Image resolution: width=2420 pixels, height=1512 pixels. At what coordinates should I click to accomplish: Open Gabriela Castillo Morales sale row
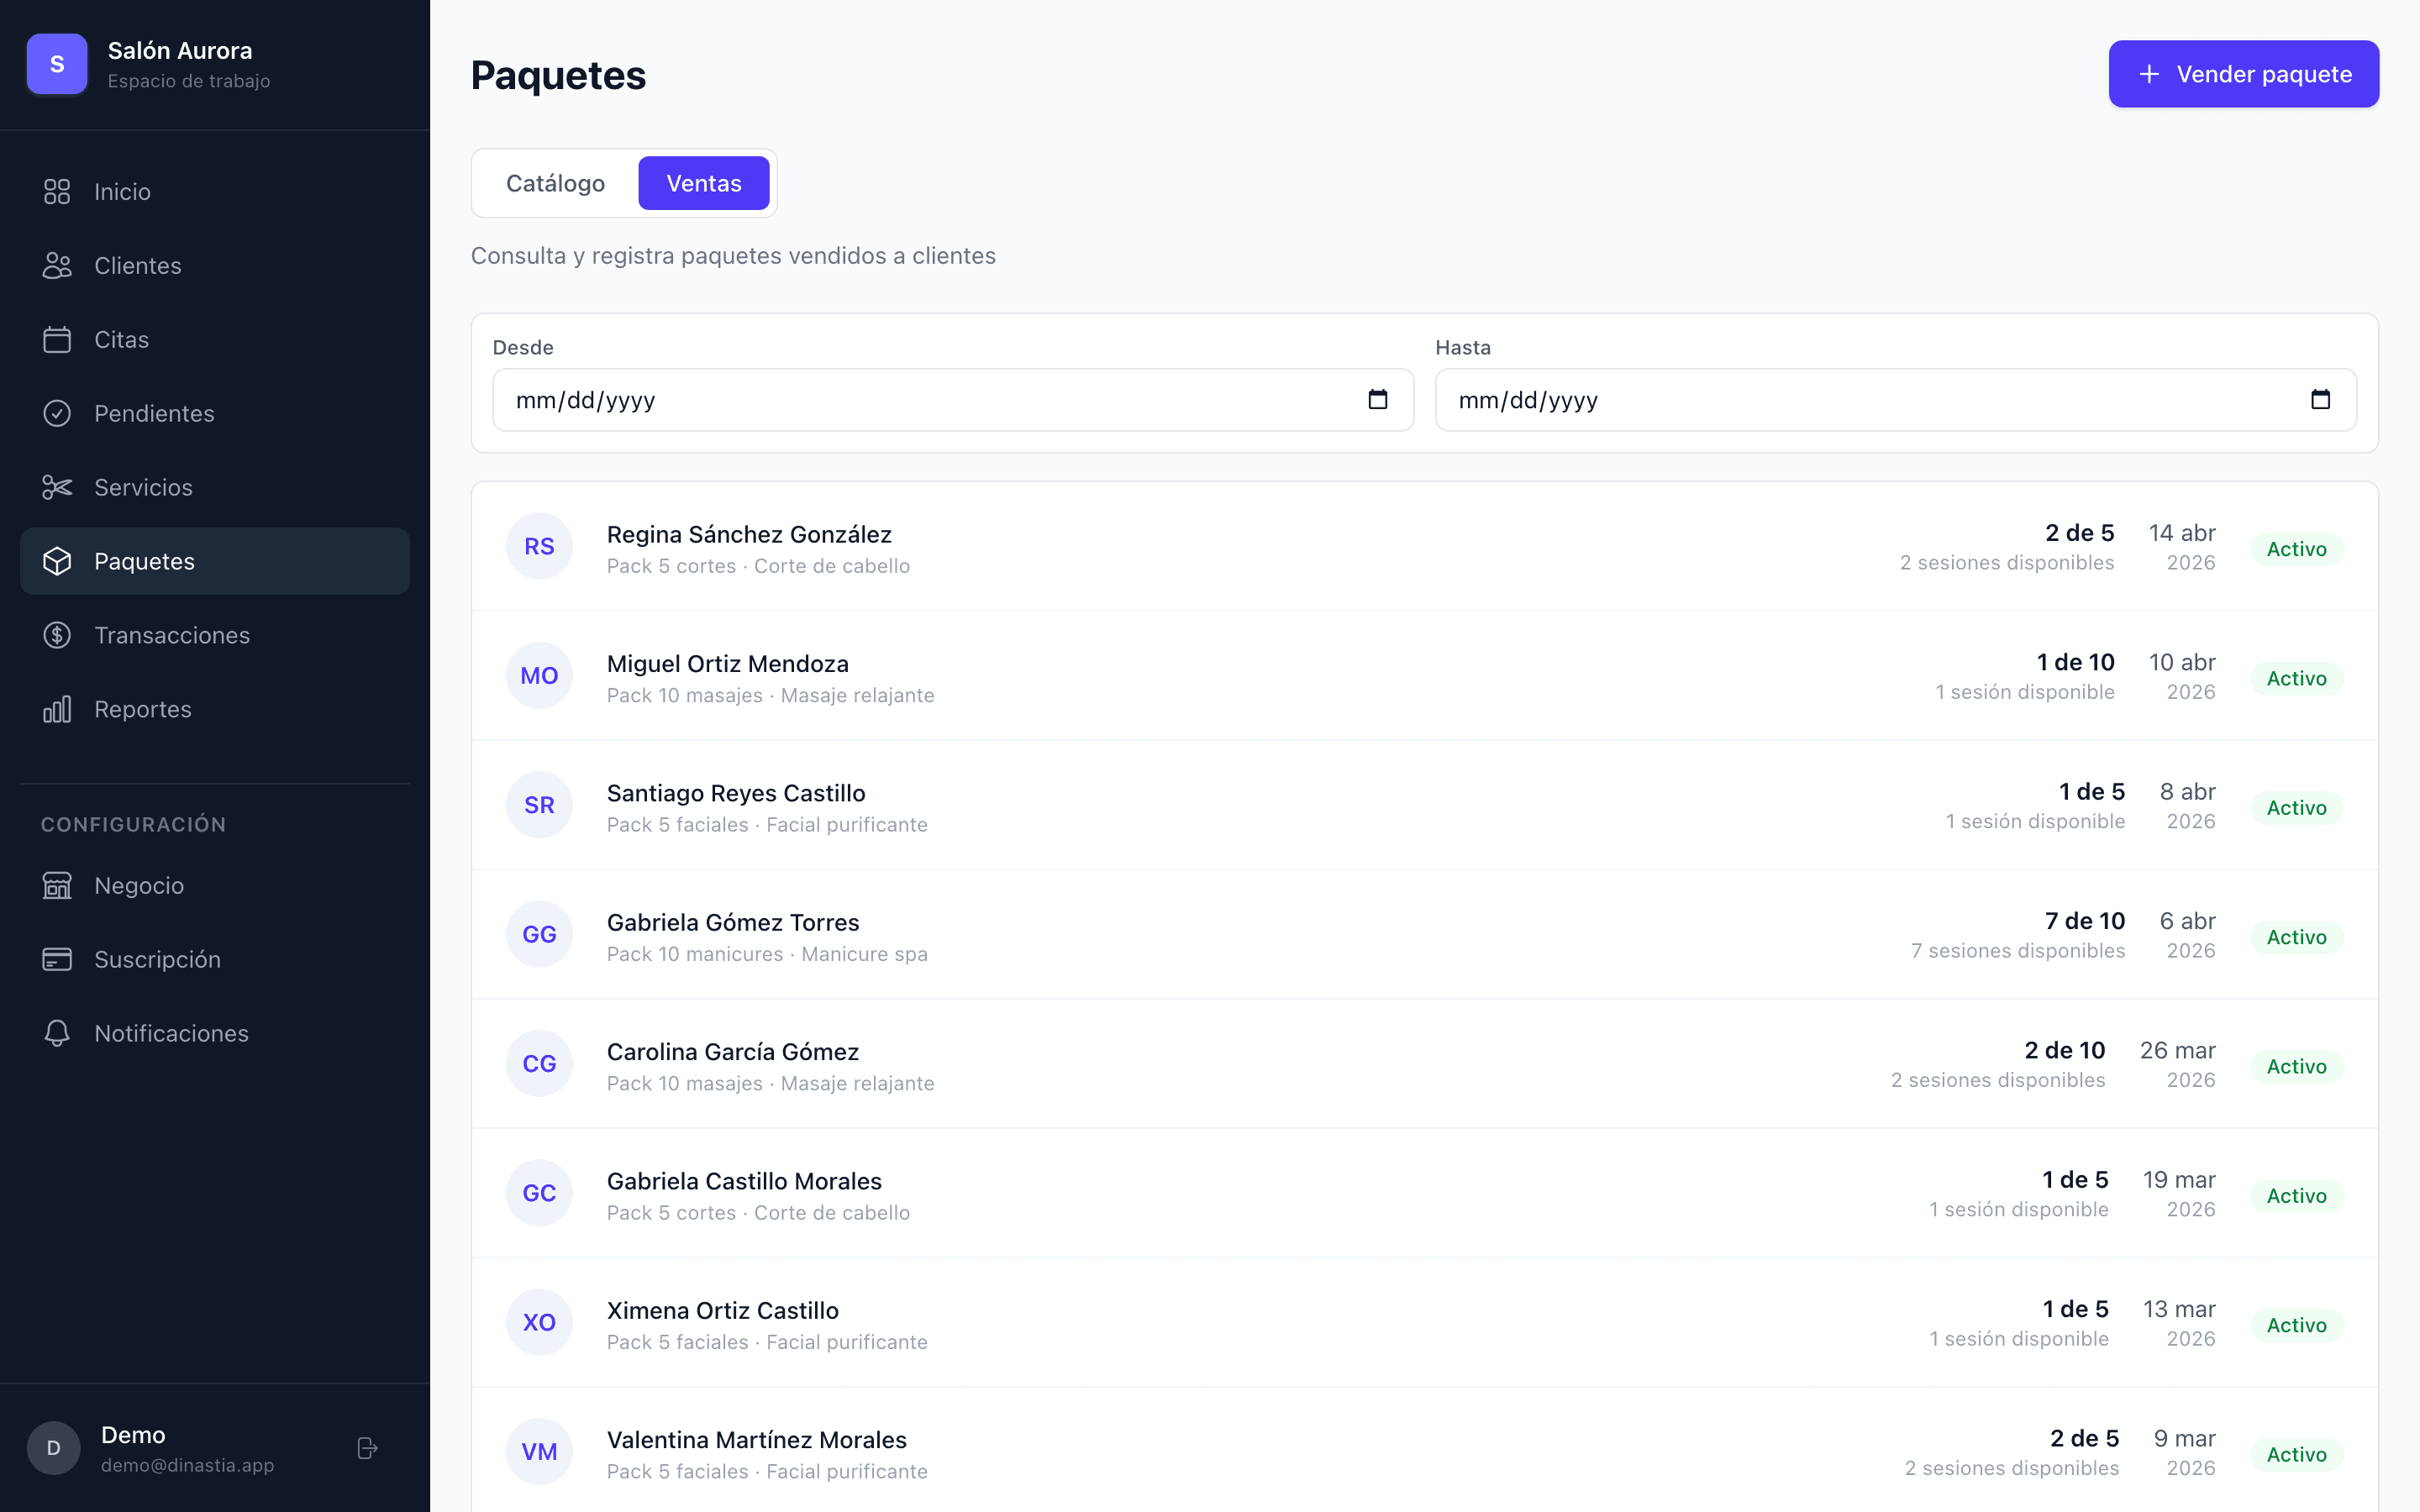pos(1424,1194)
